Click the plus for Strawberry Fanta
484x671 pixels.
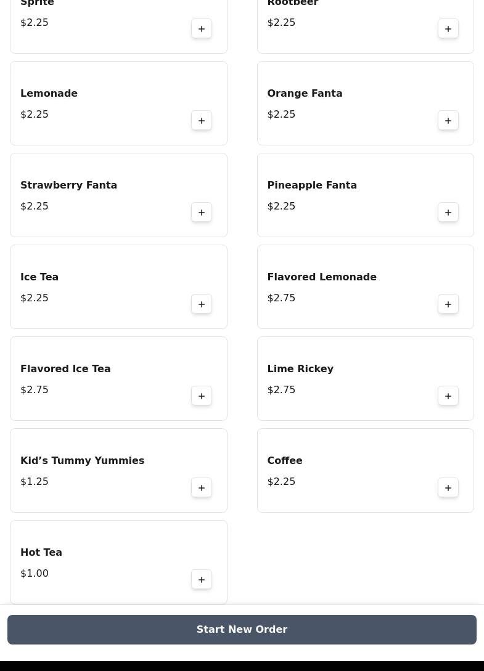tap(202, 213)
